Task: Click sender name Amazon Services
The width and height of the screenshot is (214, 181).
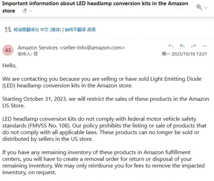Action: coord(38,48)
